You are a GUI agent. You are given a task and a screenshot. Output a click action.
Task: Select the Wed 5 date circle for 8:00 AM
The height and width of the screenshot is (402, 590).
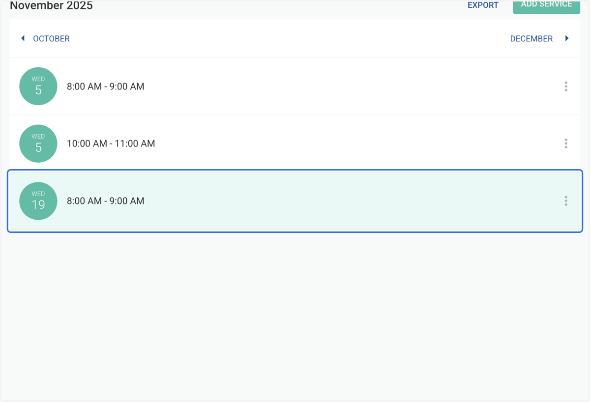pos(38,86)
